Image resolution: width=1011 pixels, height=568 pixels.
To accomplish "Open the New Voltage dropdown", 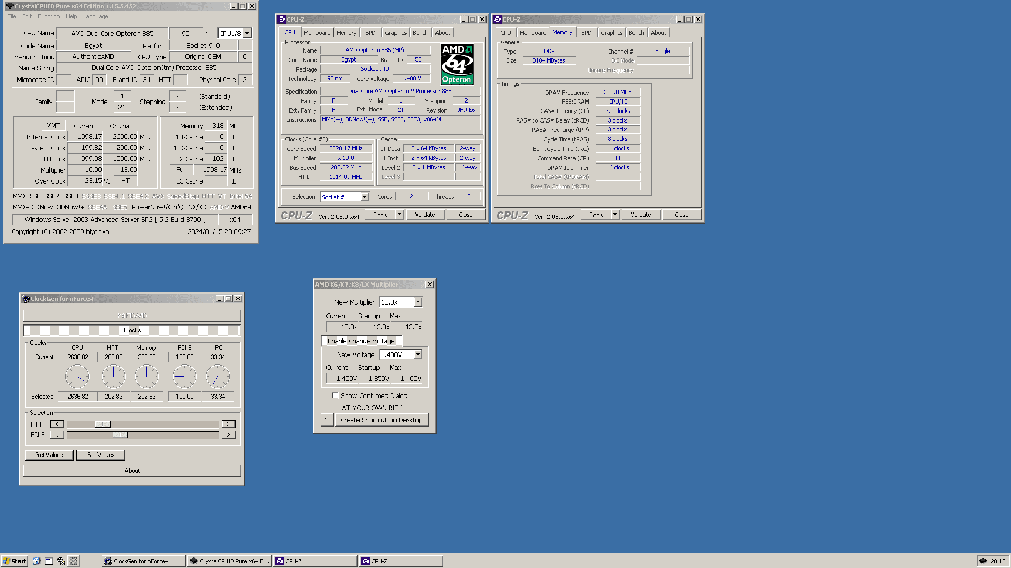I will [x=418, y=354].
